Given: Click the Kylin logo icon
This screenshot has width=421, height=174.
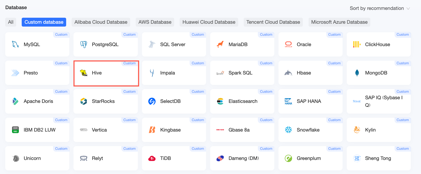Looking at the screenshot, I should tap(357, 130).
